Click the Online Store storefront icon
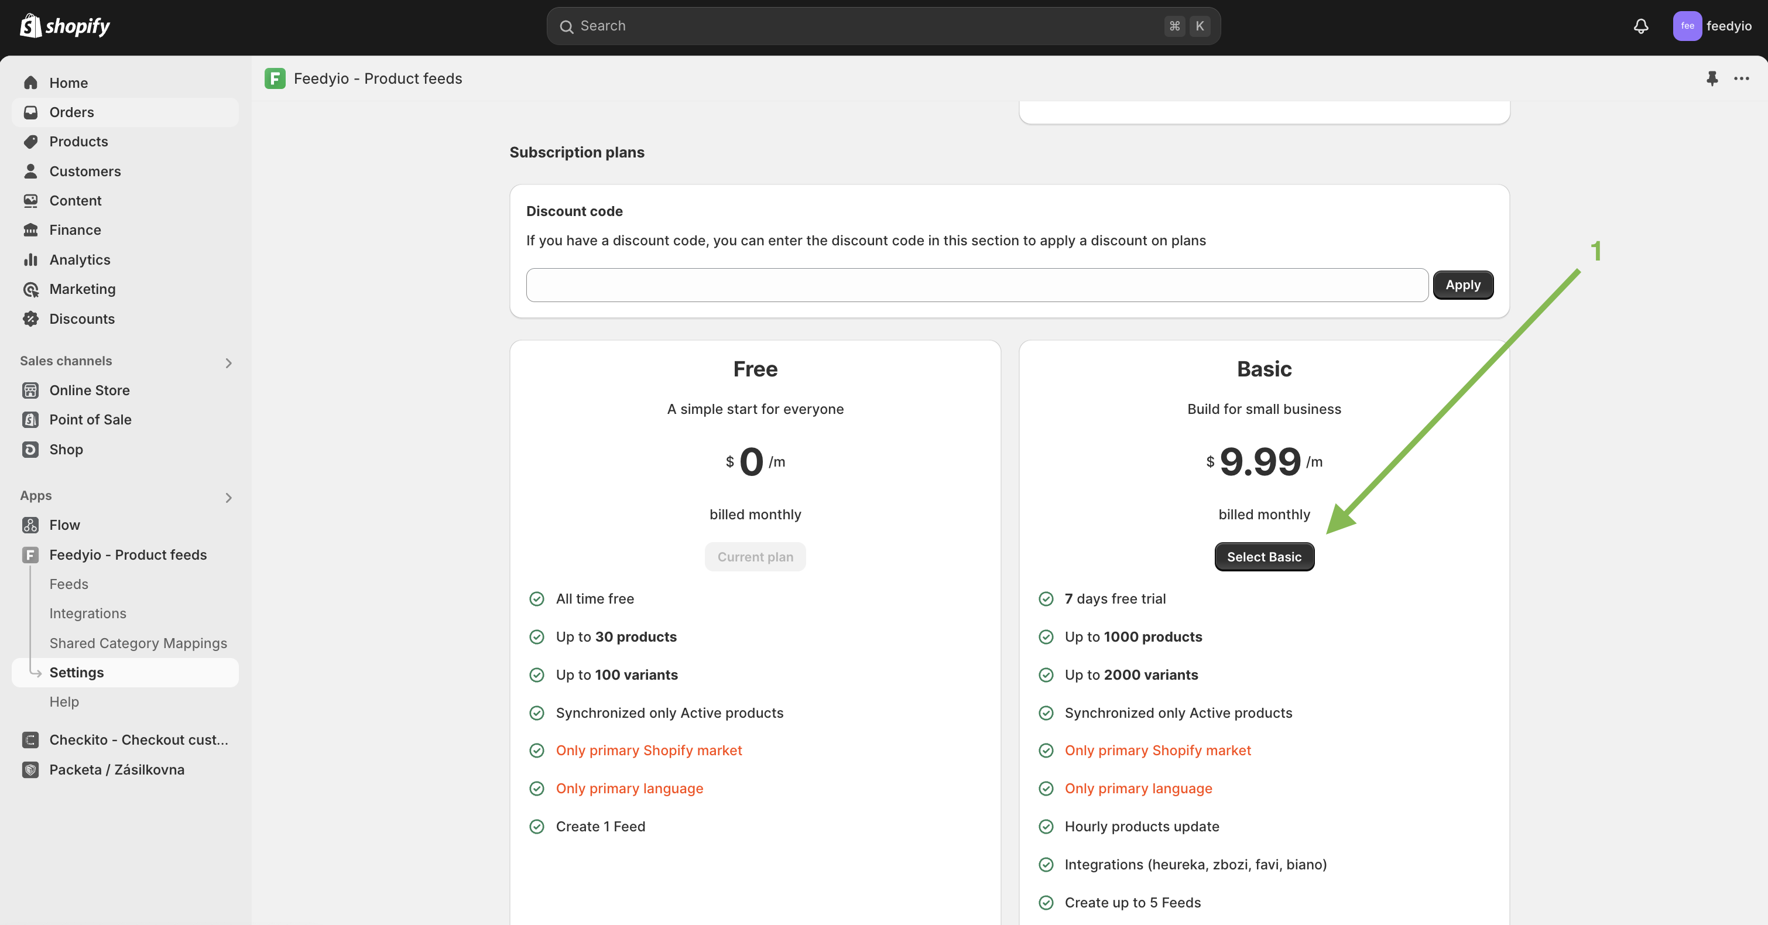 pos(30,390)
